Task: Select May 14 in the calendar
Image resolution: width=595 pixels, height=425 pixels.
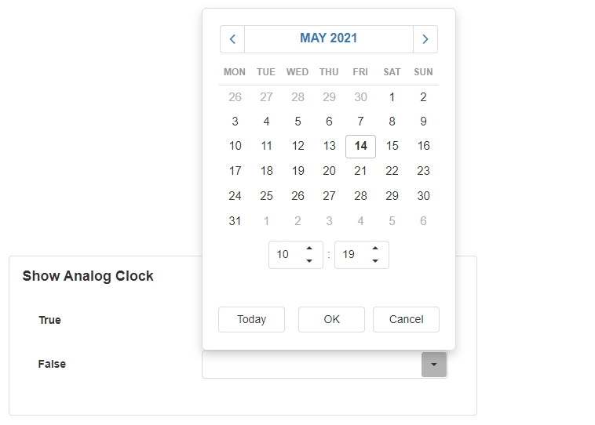Action: coord(360,146)
